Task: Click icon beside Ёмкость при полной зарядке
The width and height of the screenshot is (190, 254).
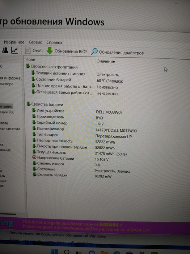Action: (x=34, y=146)
